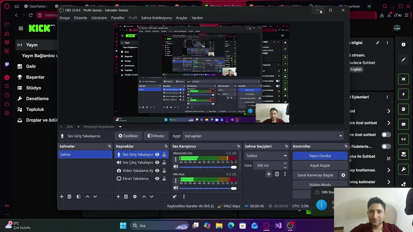This screenshot has height=232, width=413.
Task: Mute Masaüstü Ses speaker icon
Action: tap(176, 167)
